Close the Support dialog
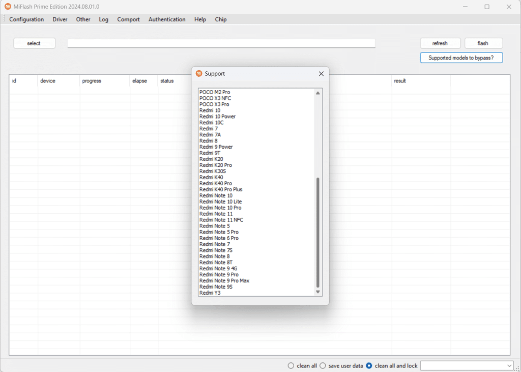Viewport: 521px width, 372px height. tap(321, 74)
